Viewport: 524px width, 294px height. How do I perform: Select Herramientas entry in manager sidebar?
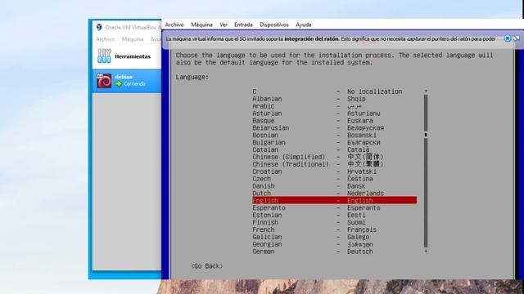coord(127,56)
